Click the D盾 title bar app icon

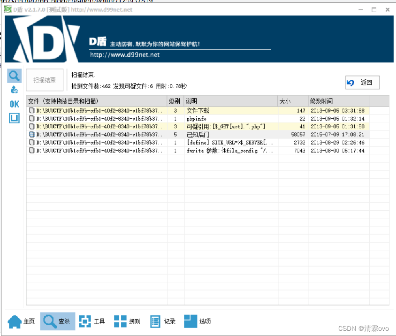pyautogui.click(x=8, y=9)
